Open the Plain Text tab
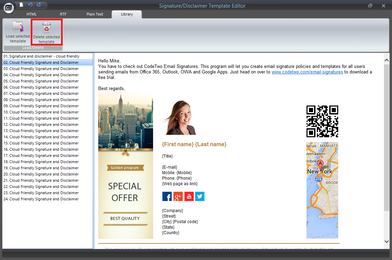Screen dimensions: 392x260 pos(95,14)
